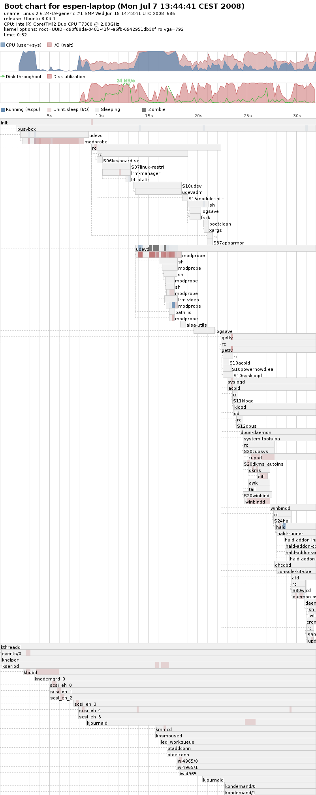The image size is (316, 795).
Task: Click the boot chart title for espen-laptop
Action: pos(124,6)
